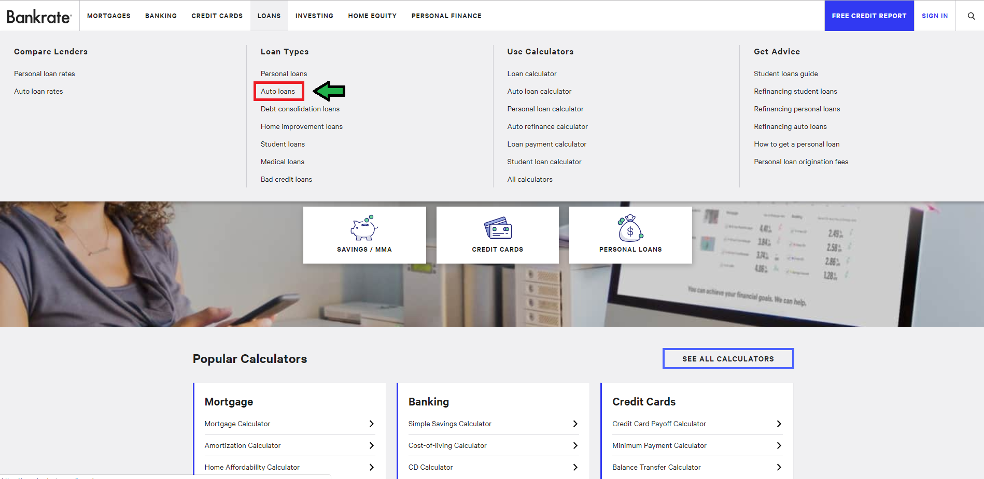Open Auto refinance calculator
The image size is (984, 479).
coord(547,126)
